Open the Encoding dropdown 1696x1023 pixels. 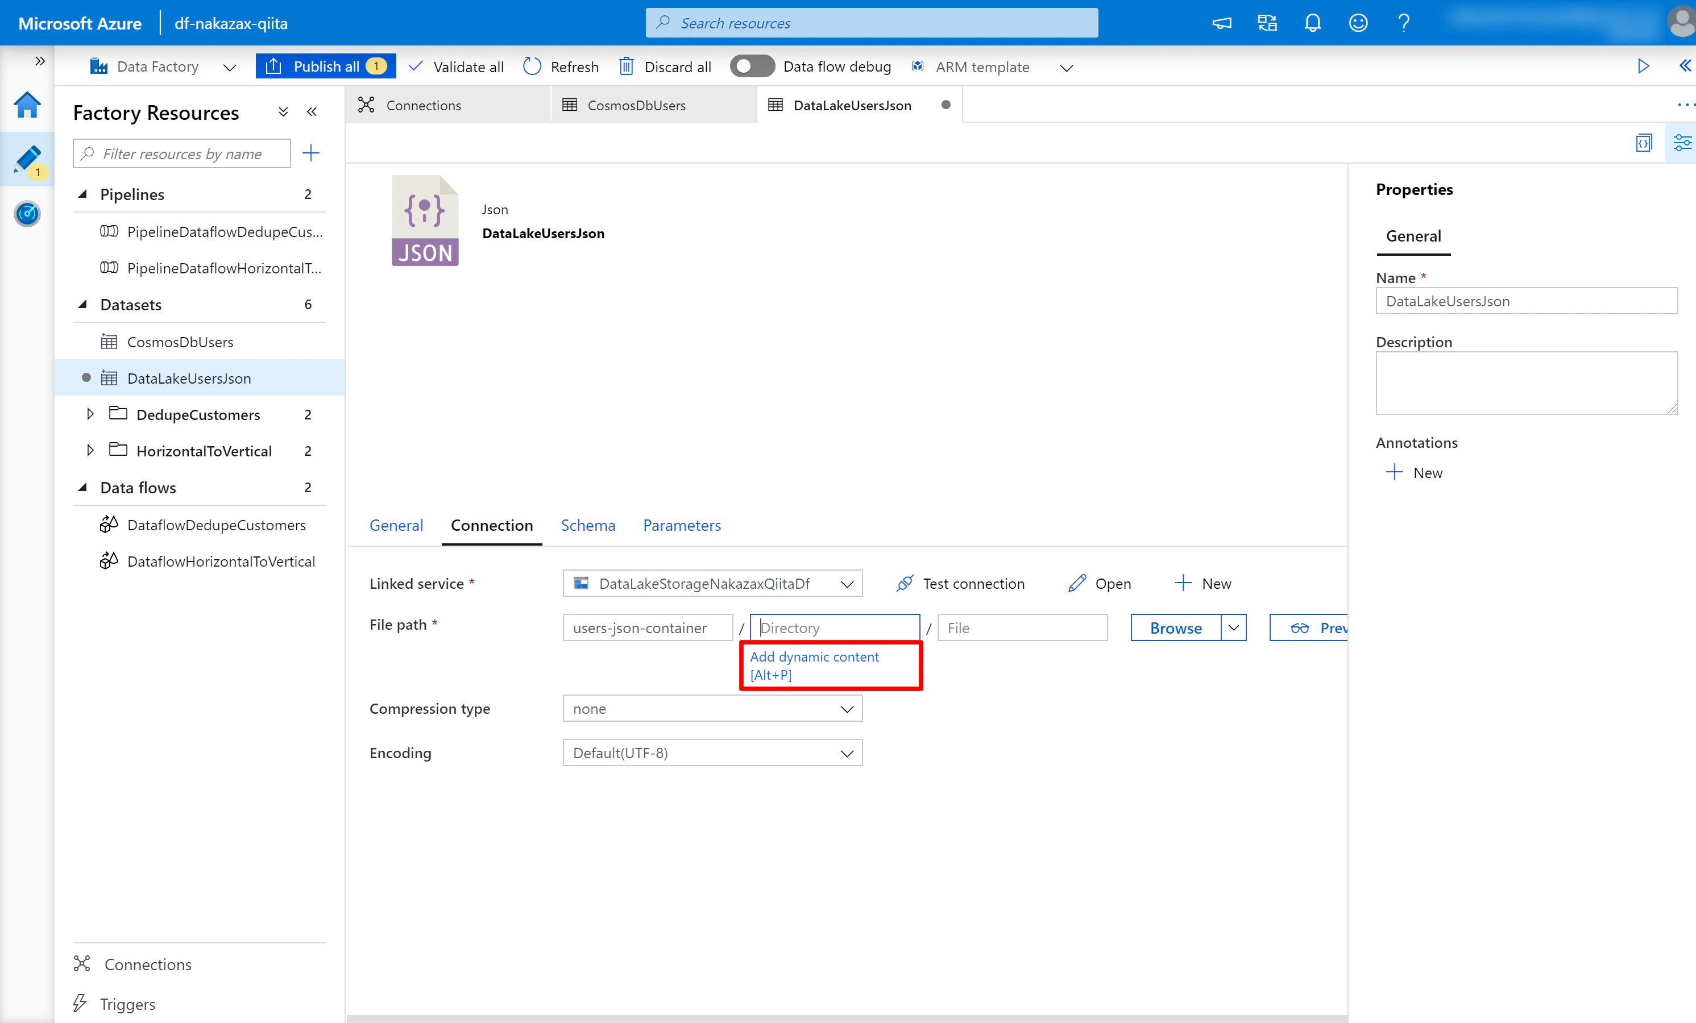712,752
